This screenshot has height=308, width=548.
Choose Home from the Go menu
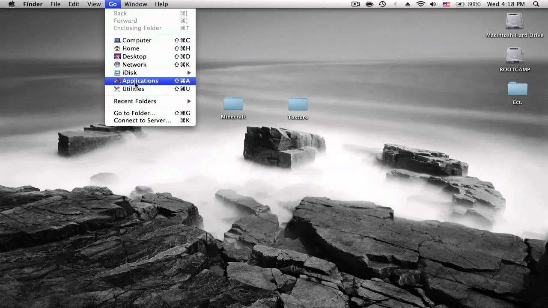coord(150,48)
